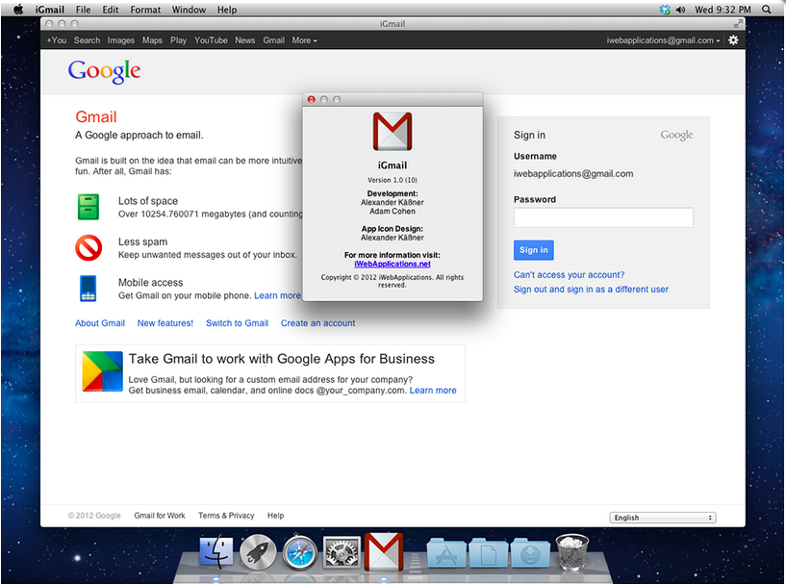Click the Wed 9:32 PM clock

(x=723, y=10)
